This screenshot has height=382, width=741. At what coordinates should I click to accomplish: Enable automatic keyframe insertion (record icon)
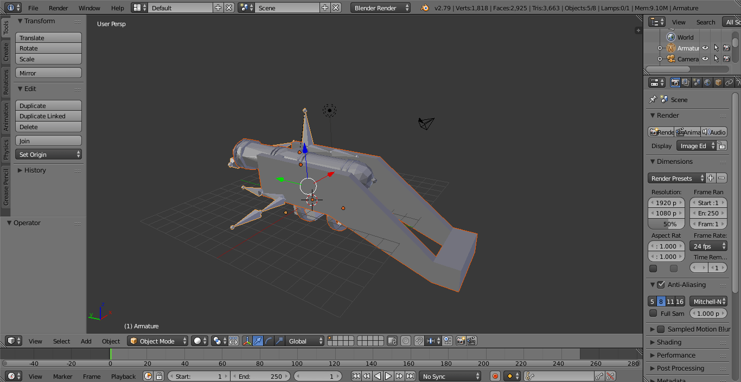coord(495,375)
